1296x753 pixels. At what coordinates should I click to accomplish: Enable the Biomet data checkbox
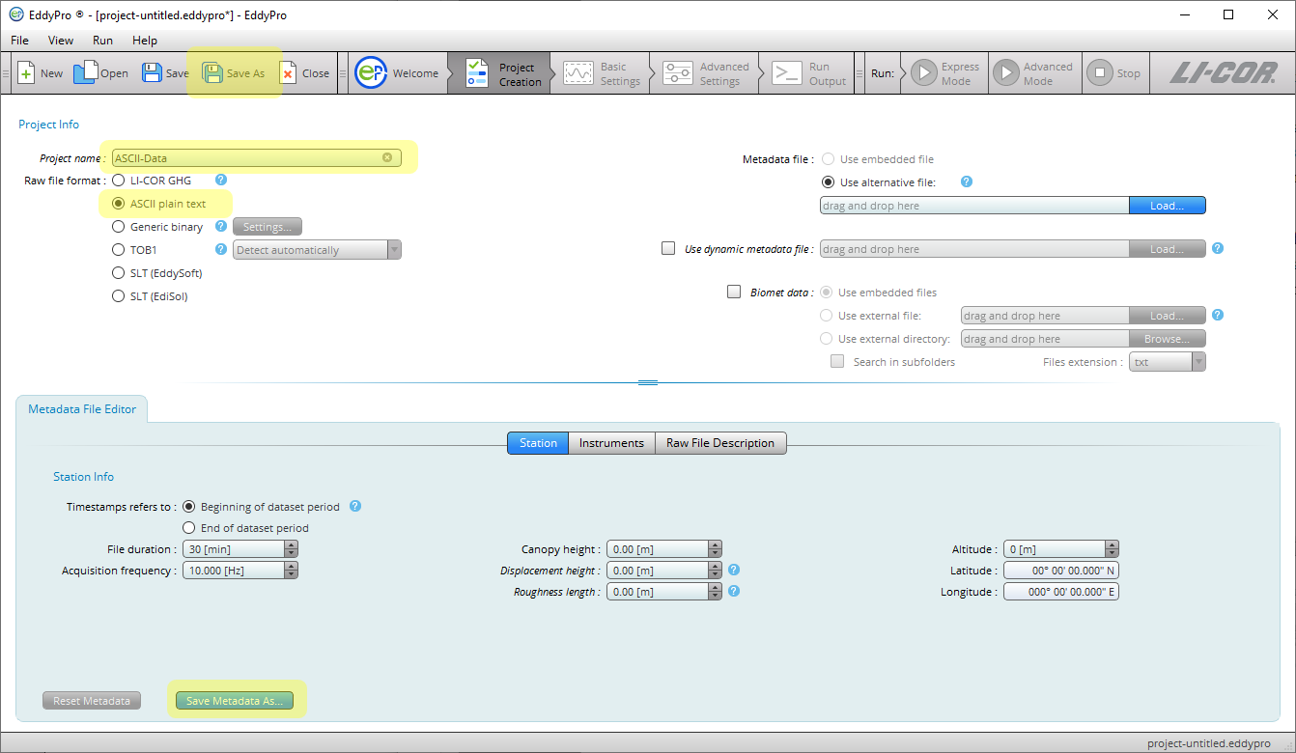[734, 292]
